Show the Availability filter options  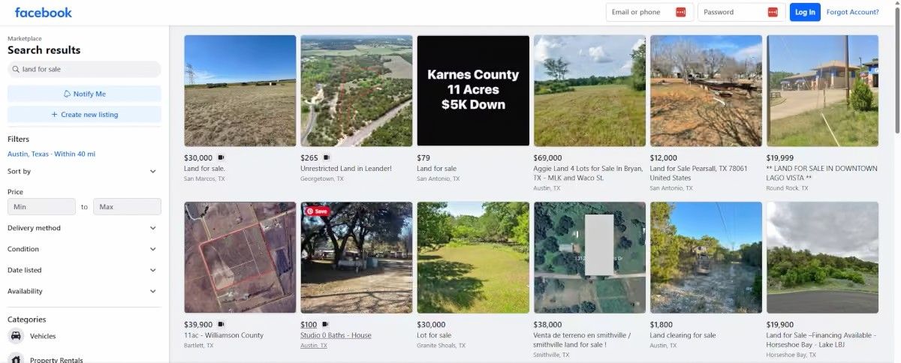tap(152, 291)
